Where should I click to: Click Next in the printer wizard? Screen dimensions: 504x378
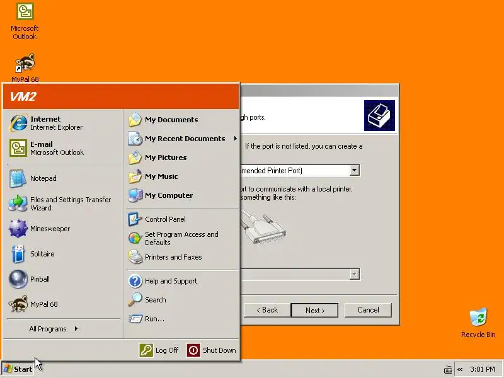click(314, 310)
